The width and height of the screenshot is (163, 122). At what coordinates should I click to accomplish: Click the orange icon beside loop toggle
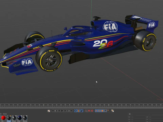pos(78,111)
